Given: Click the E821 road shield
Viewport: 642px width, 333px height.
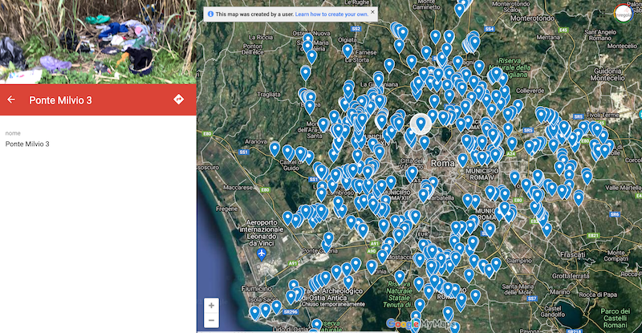Looking at the screenshot, I should point(593,236).
